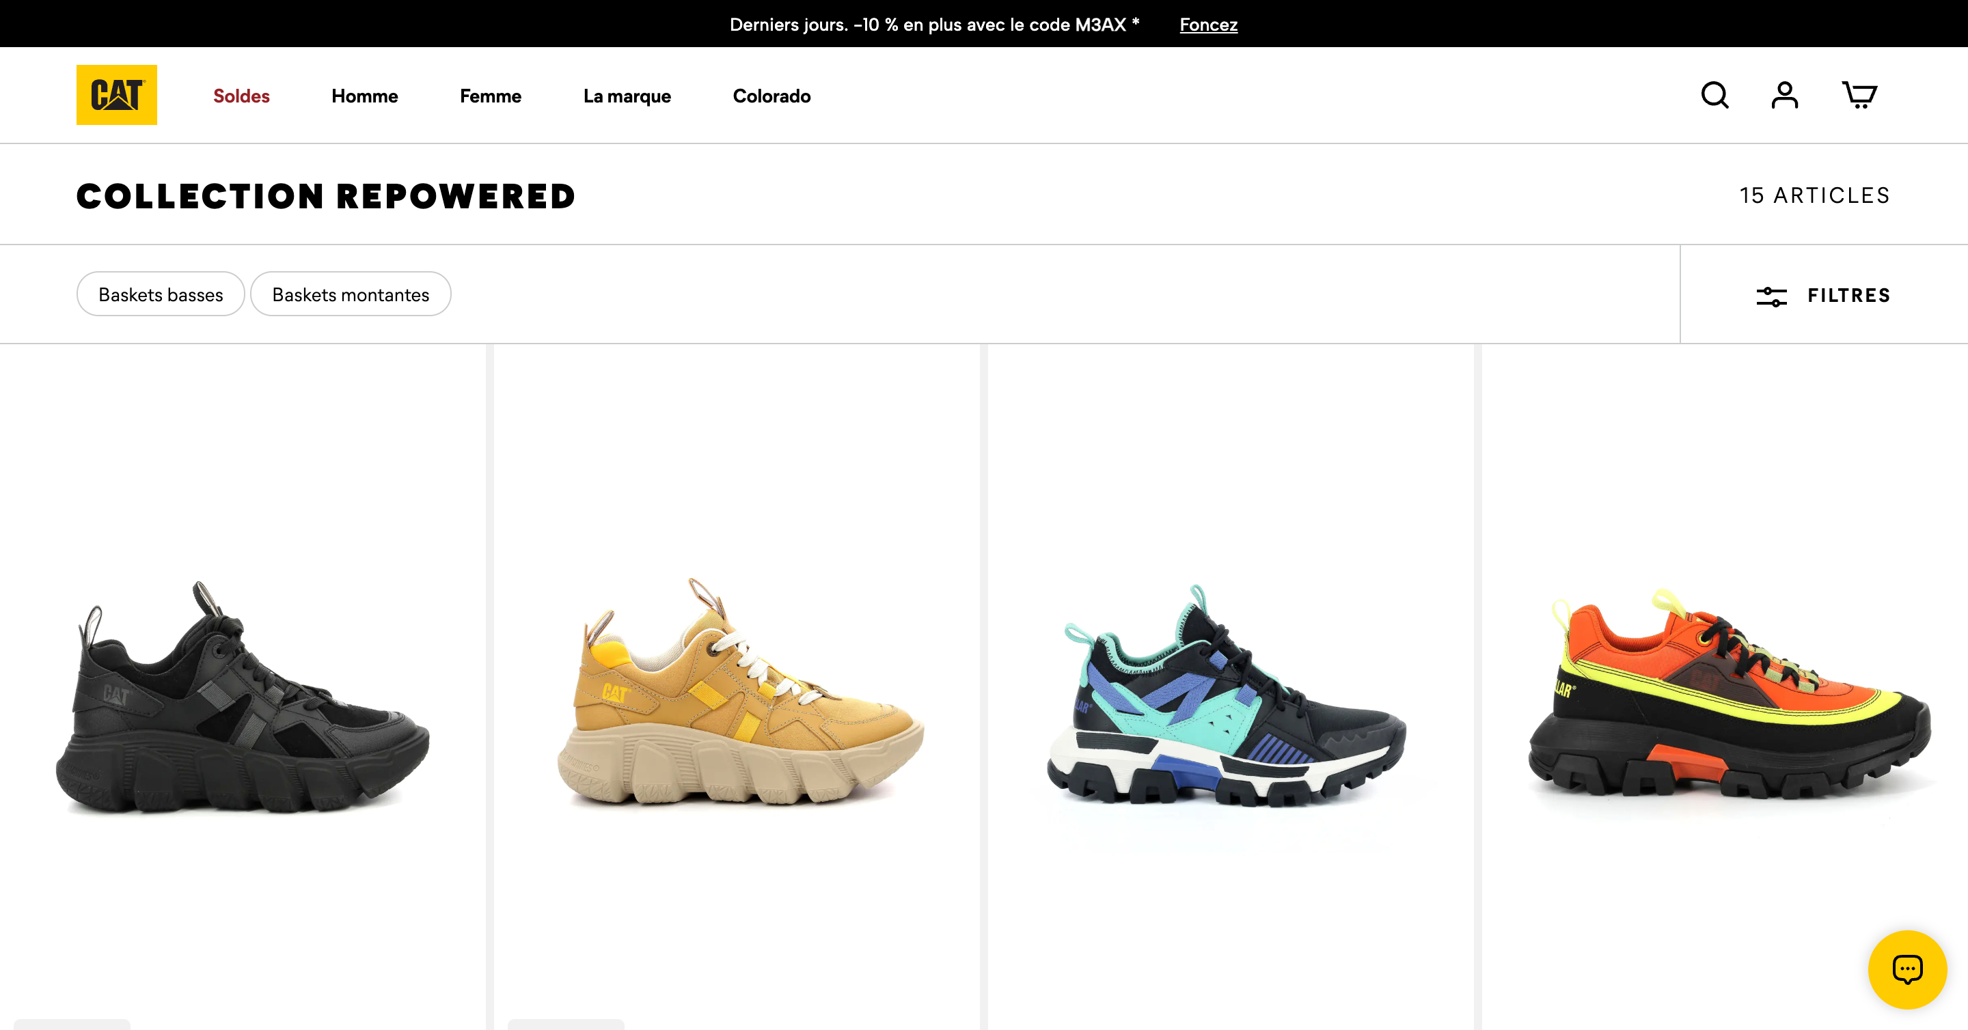Viewport: 1968px width, 1030px height.
Task: Toggle the Baskets basses filter chip
Action: pyautogui.click(x=161, y=294)
